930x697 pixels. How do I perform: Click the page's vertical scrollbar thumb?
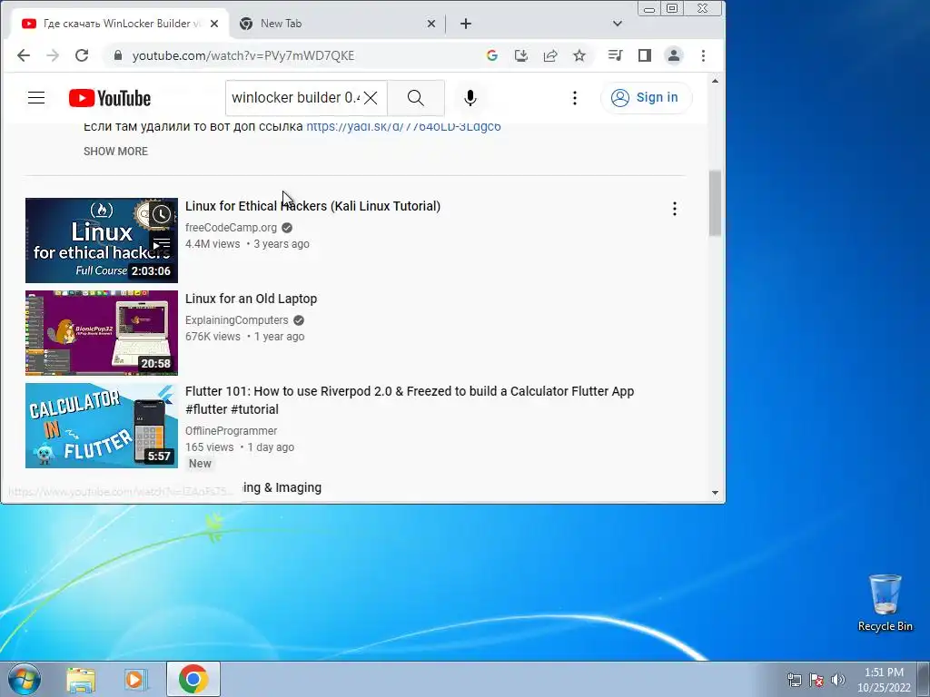(x=716, y=203)
